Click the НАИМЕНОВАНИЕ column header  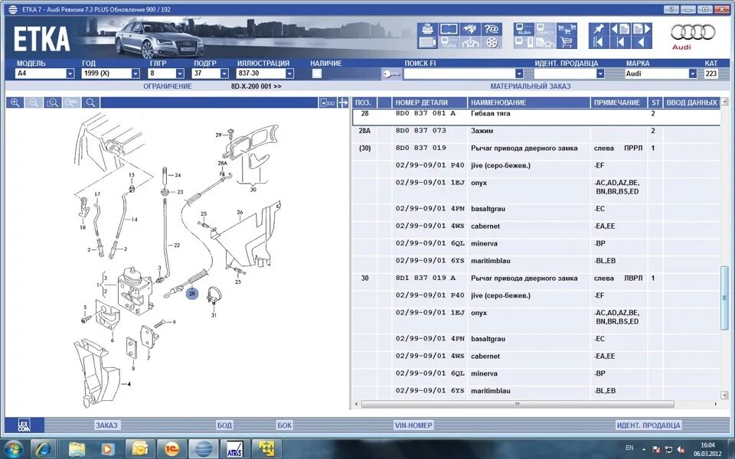529,103
